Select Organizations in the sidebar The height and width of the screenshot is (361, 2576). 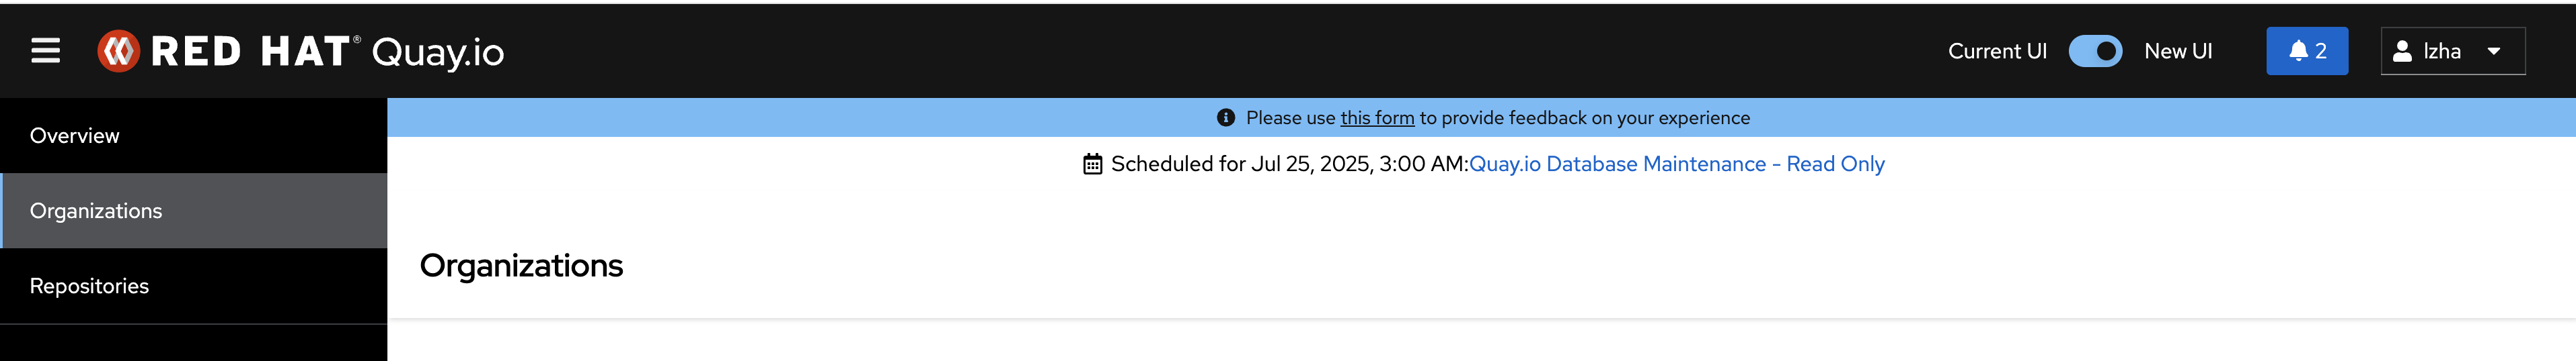(96, 211)
